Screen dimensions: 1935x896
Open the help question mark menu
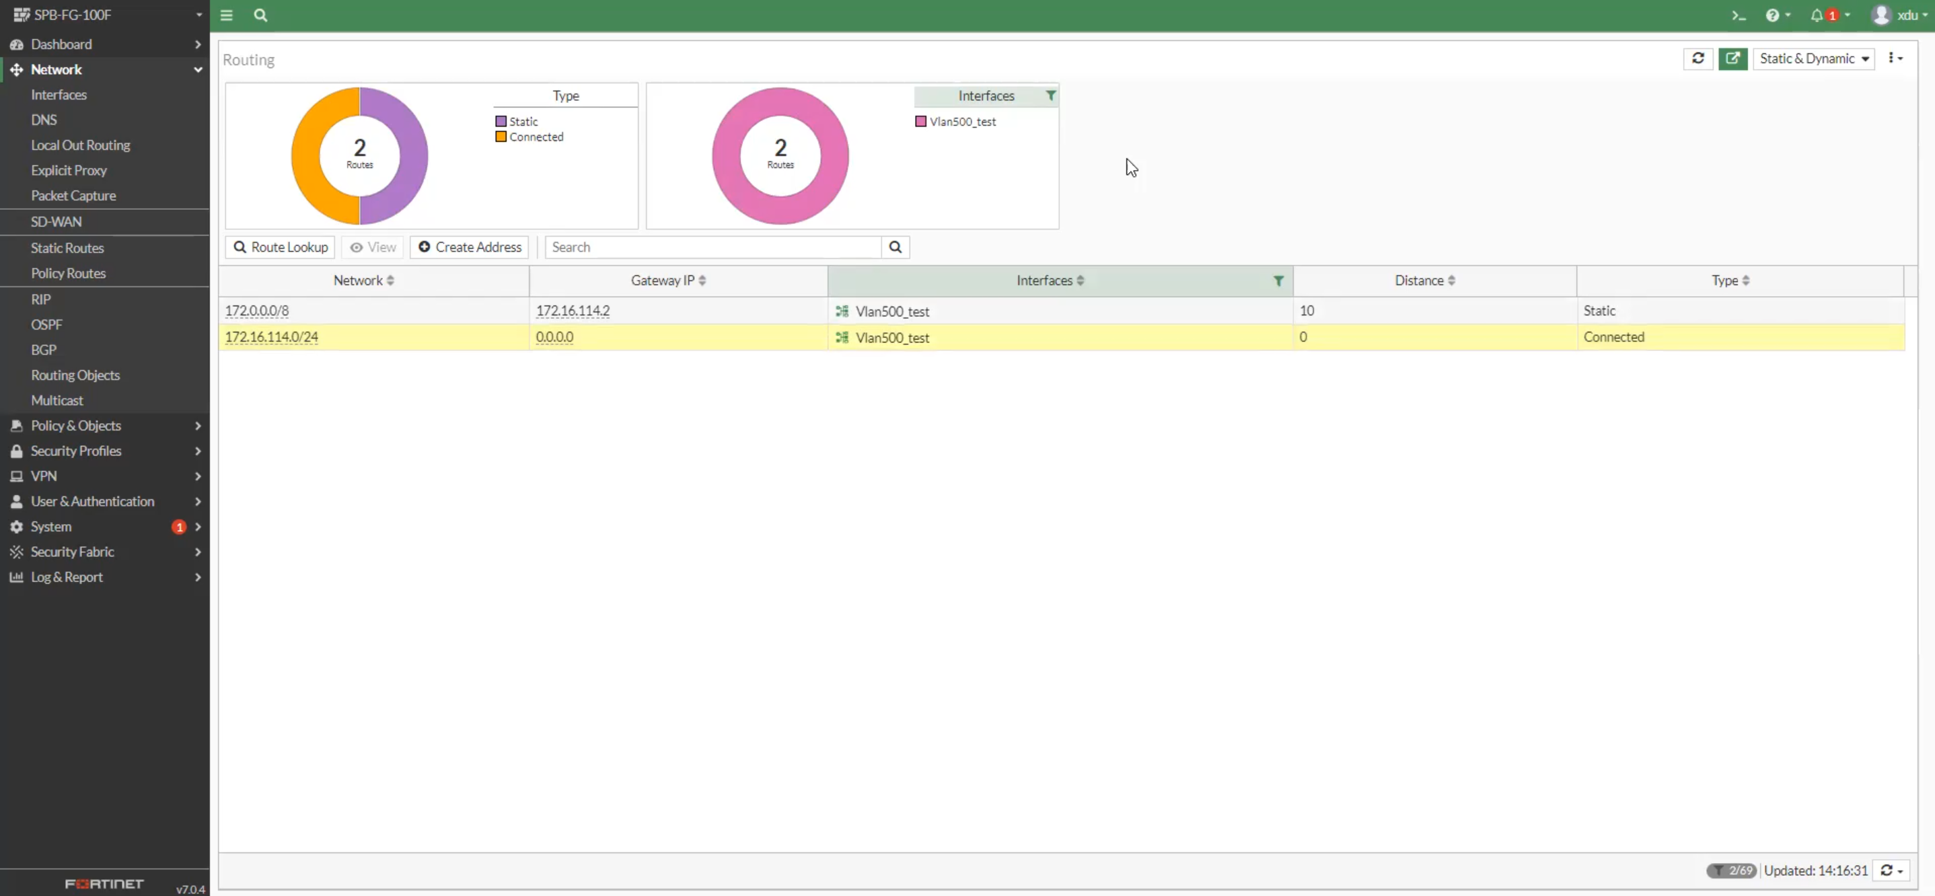[1773, 15]
